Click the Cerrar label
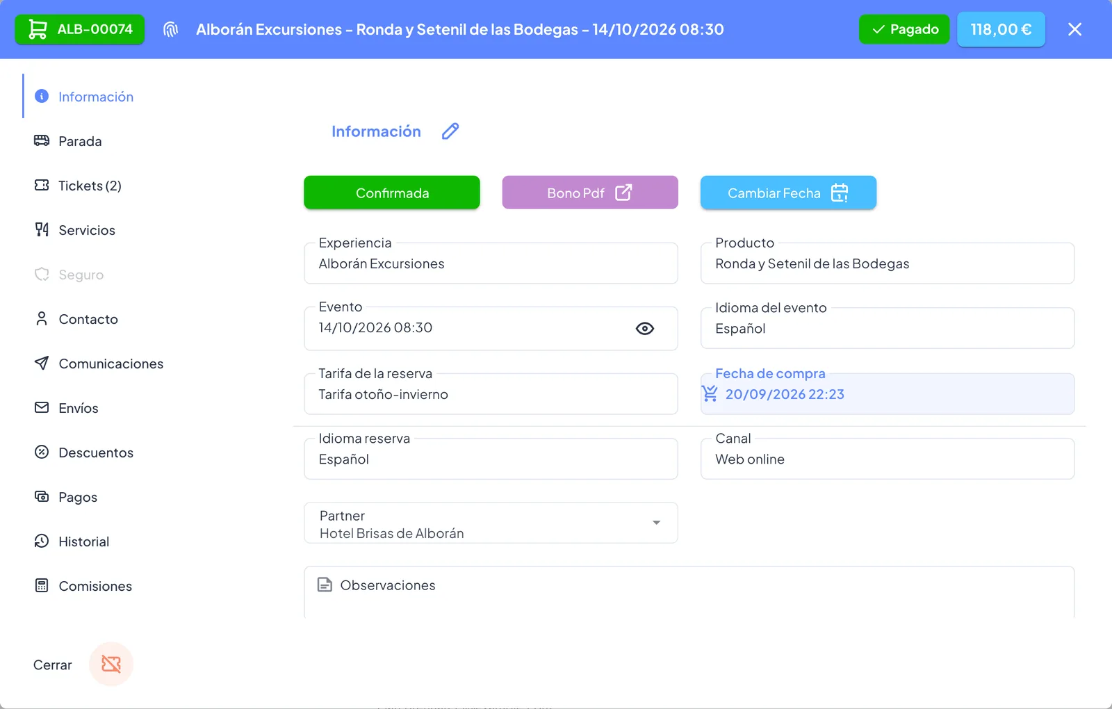The height and width of the screenshot is (709, 1112). pyautogui.click(x=53, y=665)
